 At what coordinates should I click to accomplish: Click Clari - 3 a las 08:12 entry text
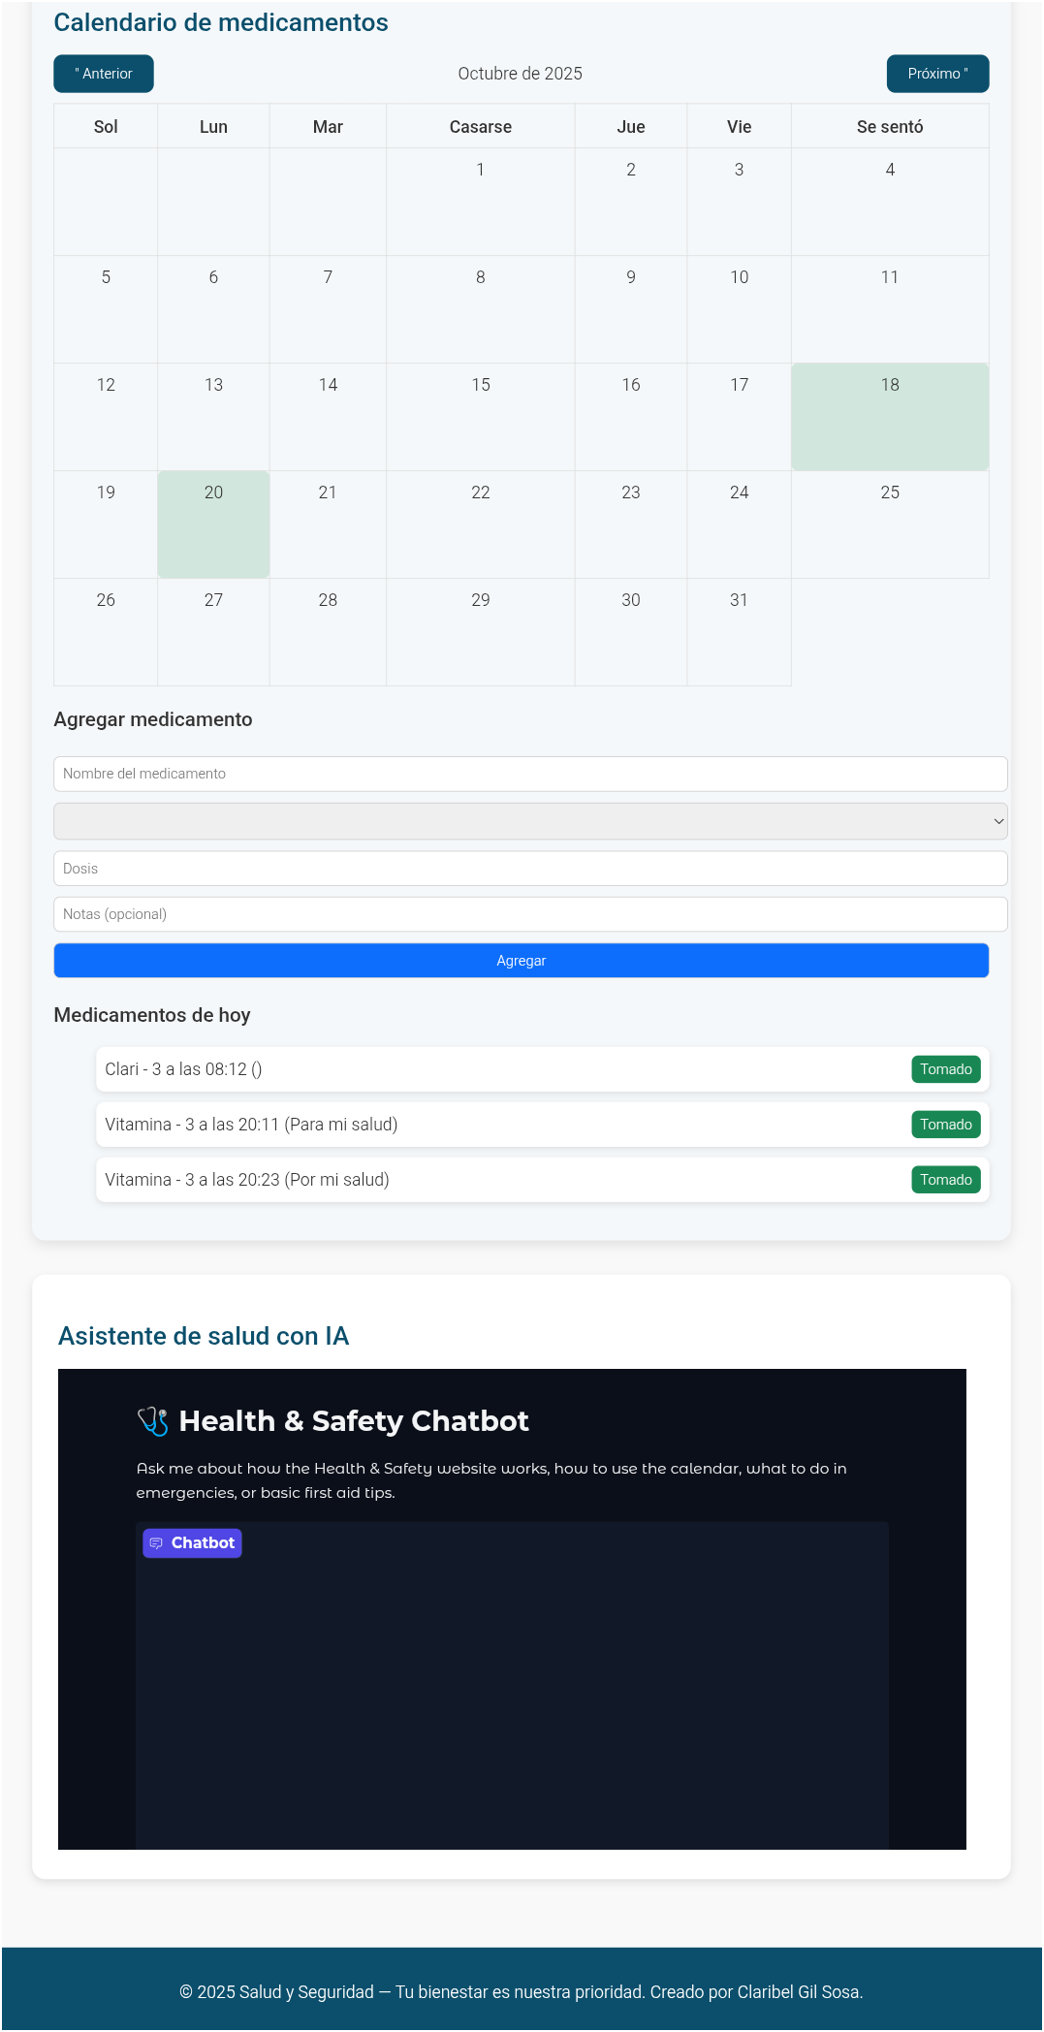point(183,1069)
